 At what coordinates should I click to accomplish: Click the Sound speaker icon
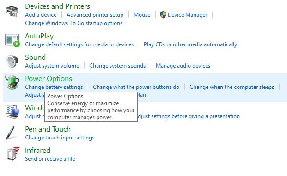(x=12, y=61)
